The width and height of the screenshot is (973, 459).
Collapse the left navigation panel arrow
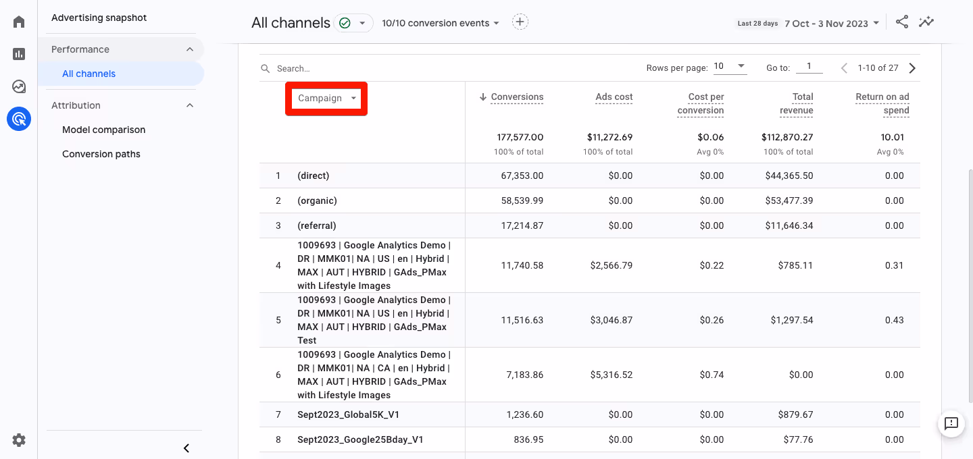[186, 448]
